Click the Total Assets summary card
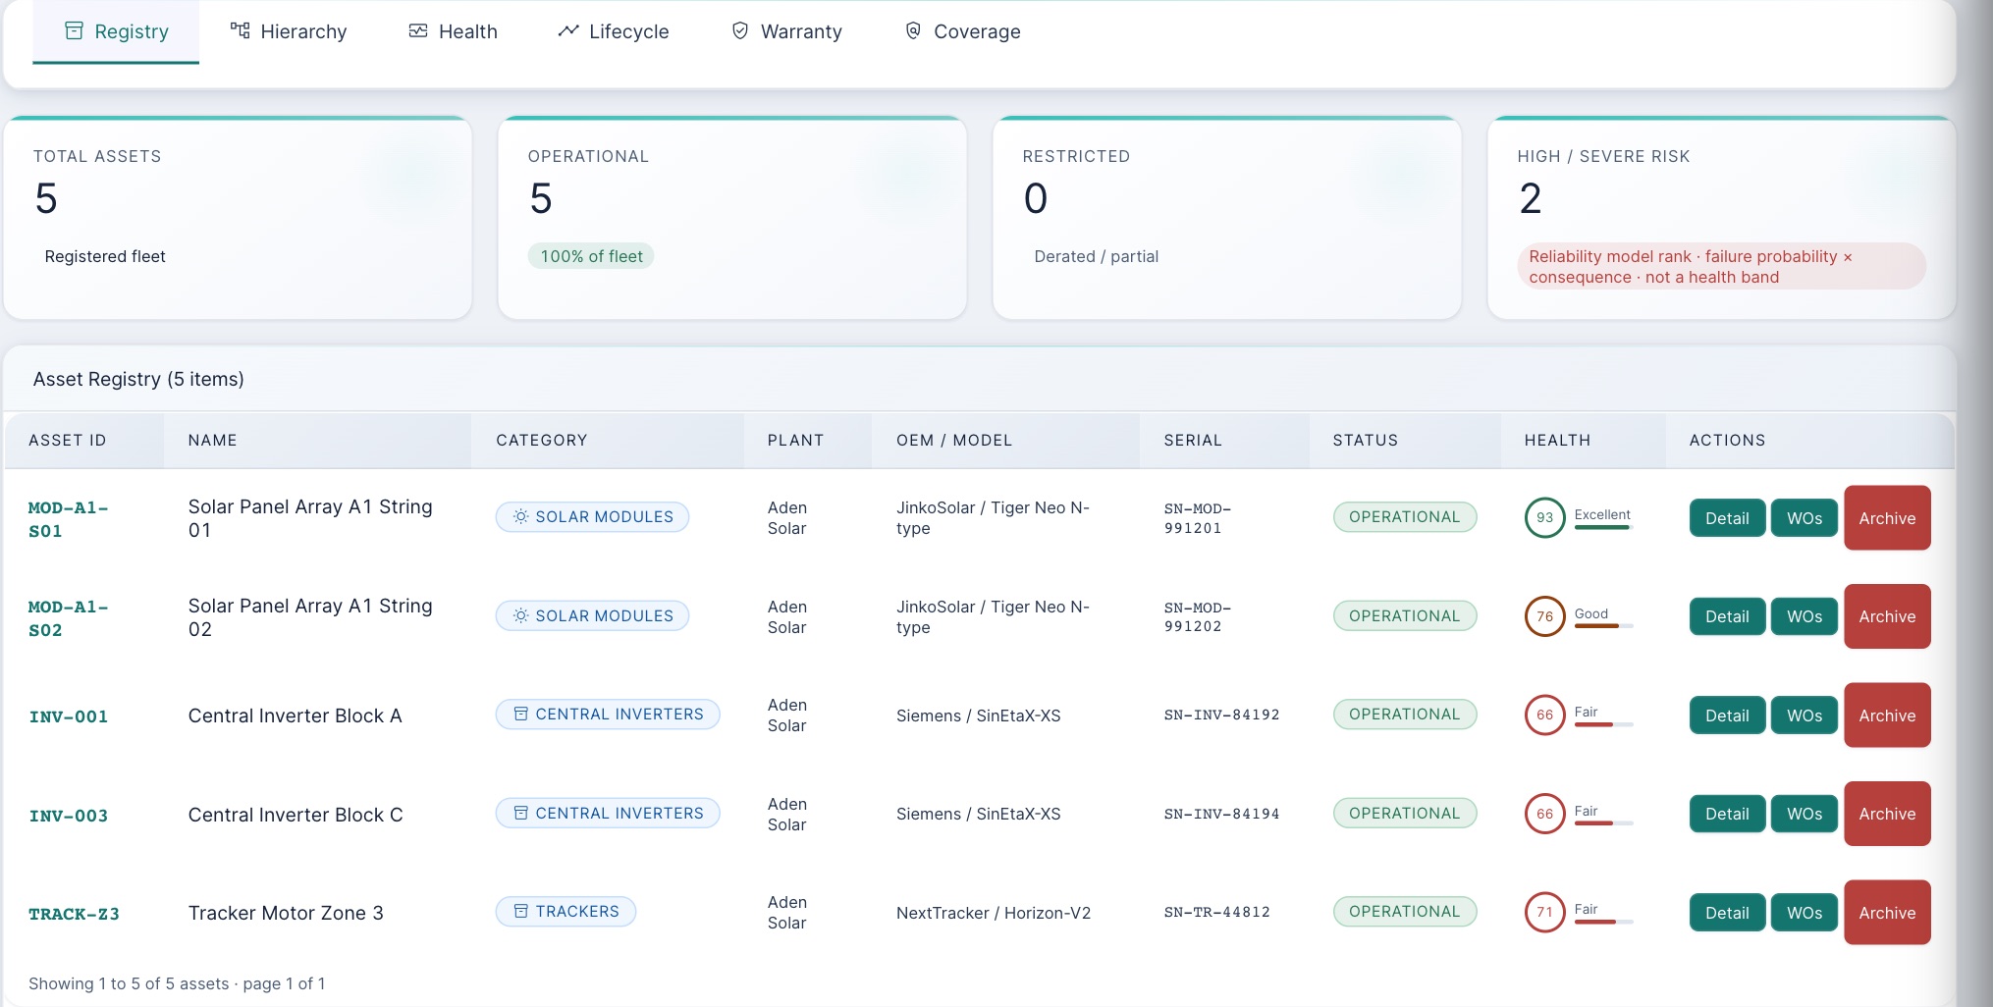 238,218
